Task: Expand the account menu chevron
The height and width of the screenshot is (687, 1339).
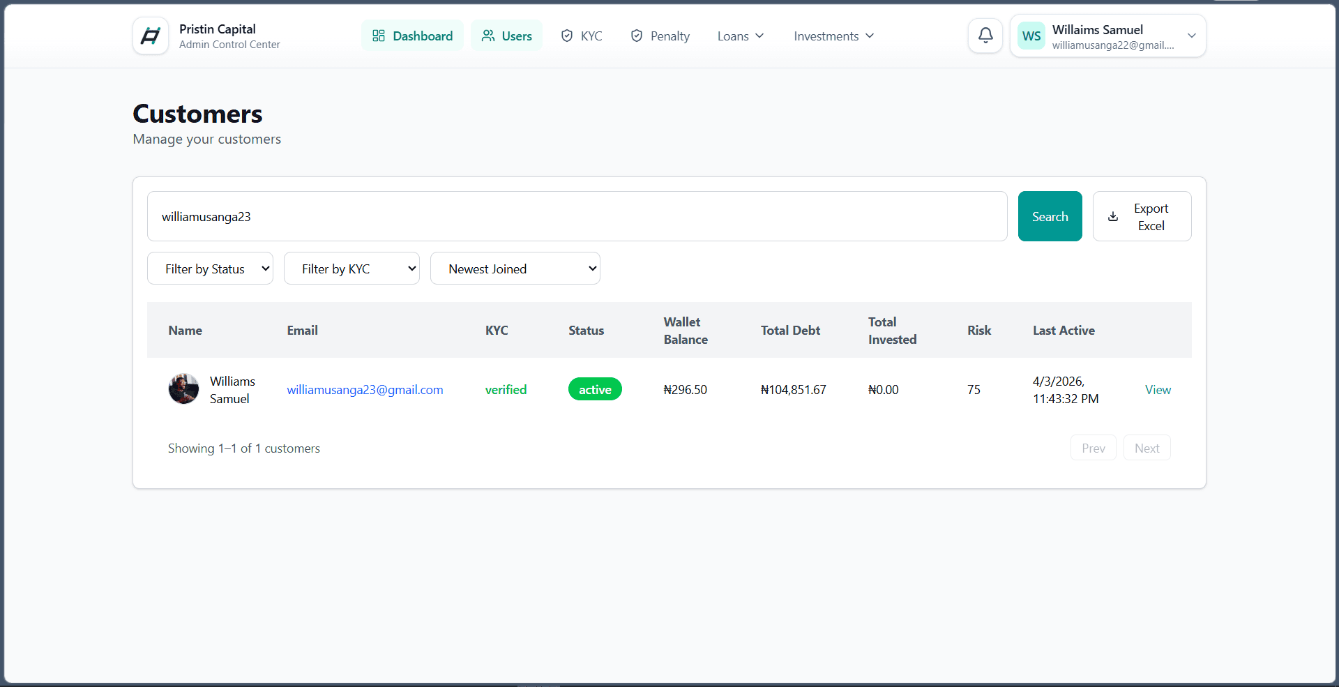Action: pos(1192,36)
